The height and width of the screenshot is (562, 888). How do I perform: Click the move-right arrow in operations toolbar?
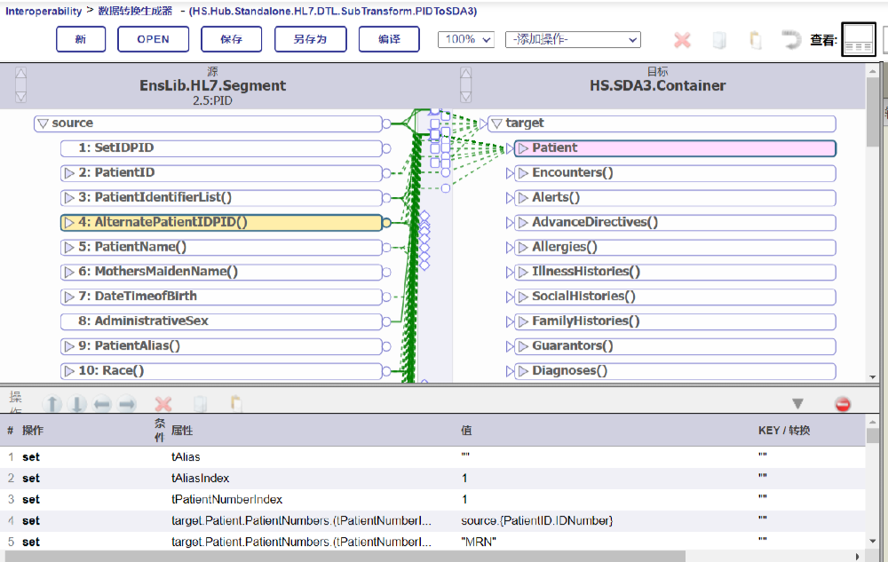coord(127,405)
